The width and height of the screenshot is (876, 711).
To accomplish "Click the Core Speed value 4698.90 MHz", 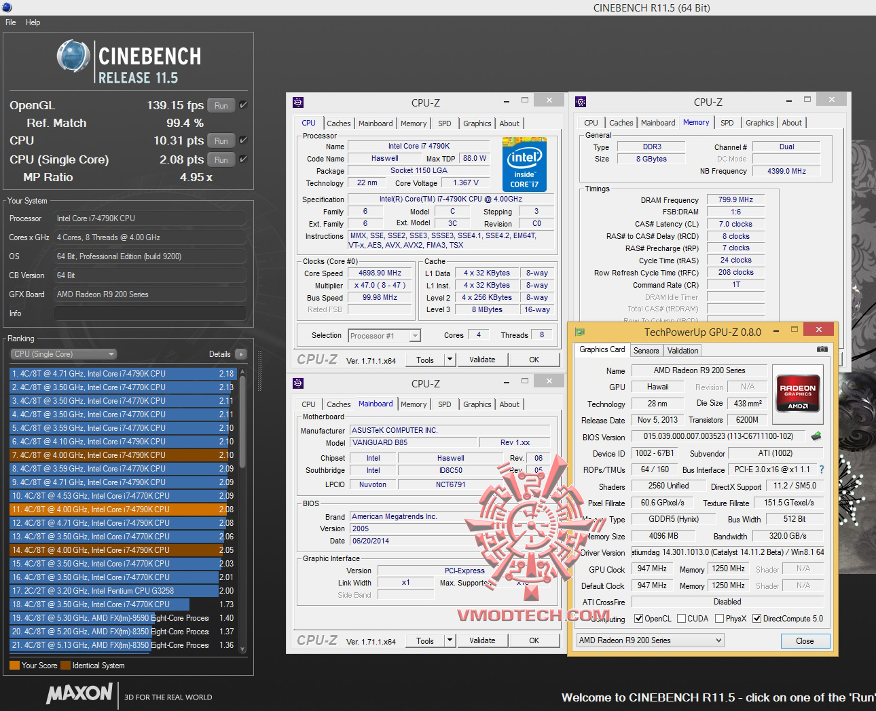I will click(x=380, y=273).
